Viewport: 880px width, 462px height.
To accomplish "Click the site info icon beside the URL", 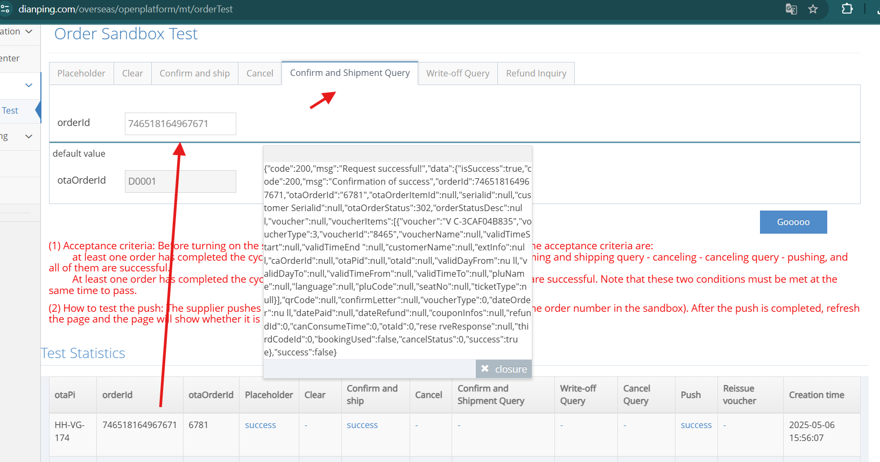I will (x=5, y=9).
